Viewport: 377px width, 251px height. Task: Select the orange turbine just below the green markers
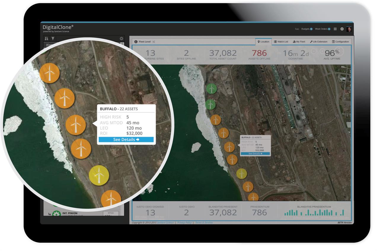(x=216, y=120)
